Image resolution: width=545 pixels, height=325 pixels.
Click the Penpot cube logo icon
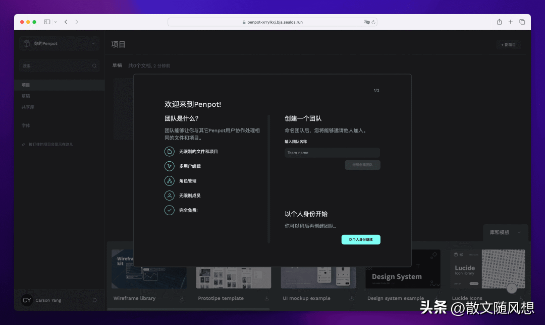(26, 43)
